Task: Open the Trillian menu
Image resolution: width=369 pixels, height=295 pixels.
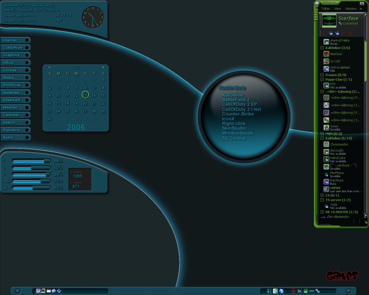Action: (325, 9)
